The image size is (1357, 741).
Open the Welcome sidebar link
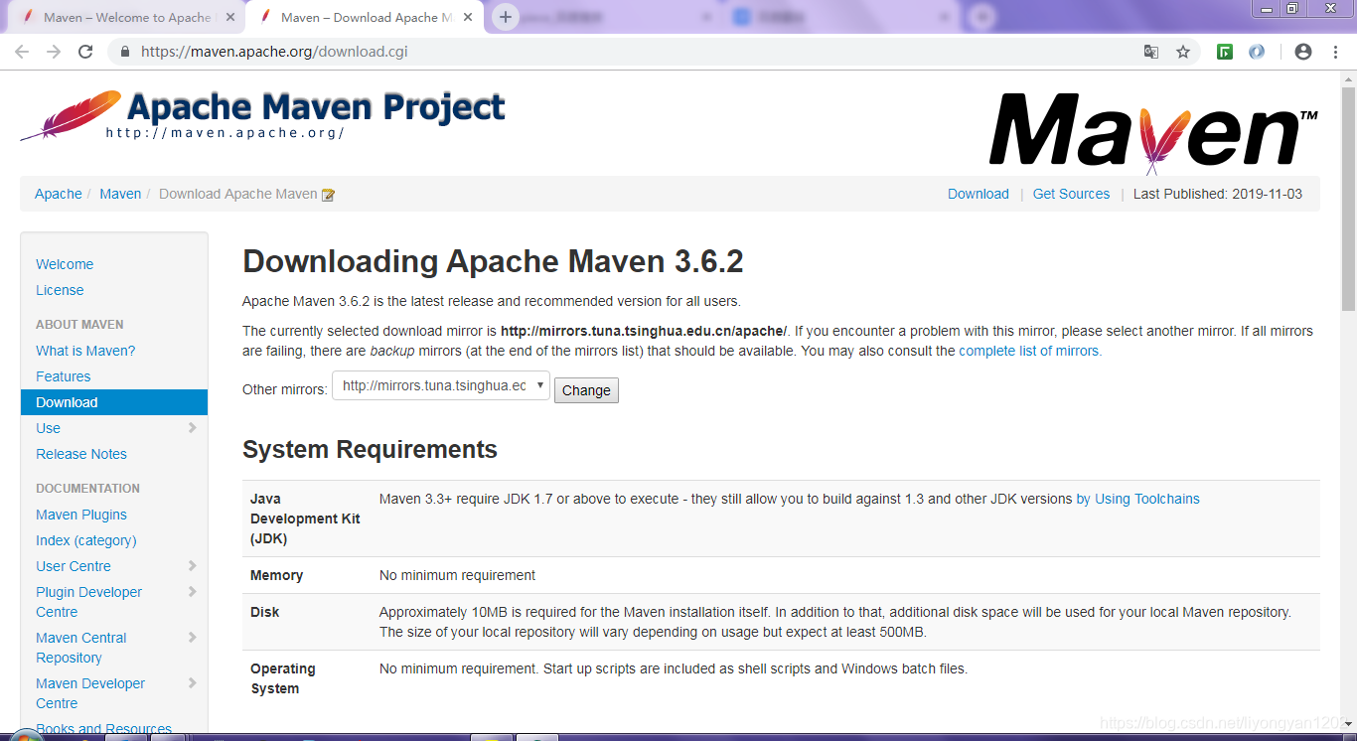[x=65, y=264]
